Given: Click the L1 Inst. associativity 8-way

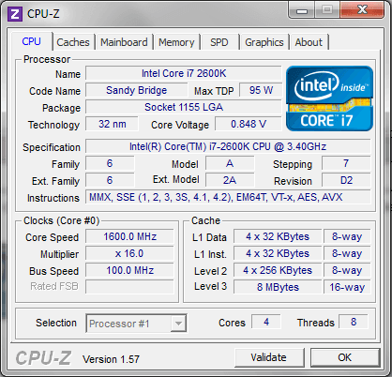Looking at the screenshot, I should 347,253.
